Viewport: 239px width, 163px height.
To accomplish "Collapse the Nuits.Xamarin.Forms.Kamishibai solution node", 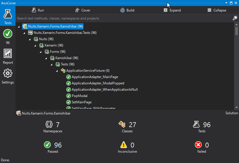I will coord(19,27).
